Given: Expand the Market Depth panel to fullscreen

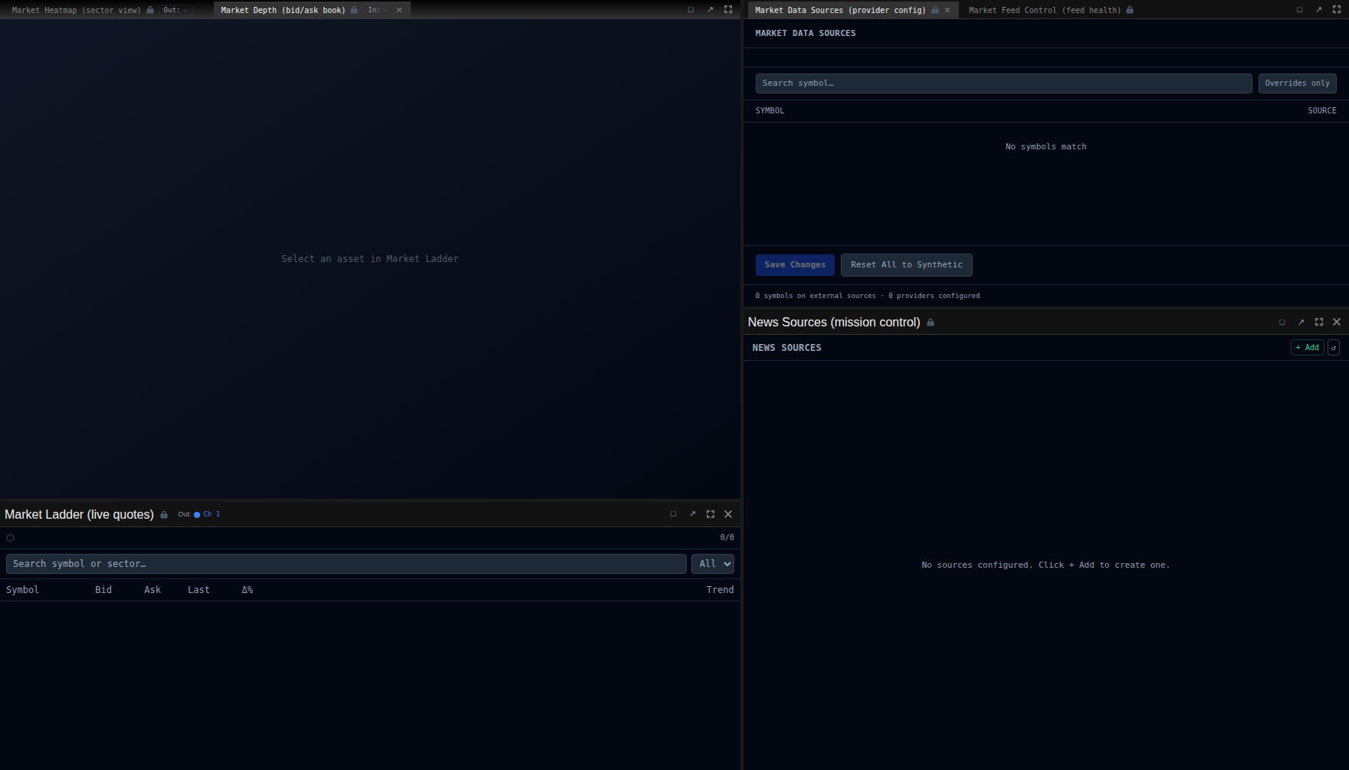Looking at the screenshot, I should pos(728,10).
